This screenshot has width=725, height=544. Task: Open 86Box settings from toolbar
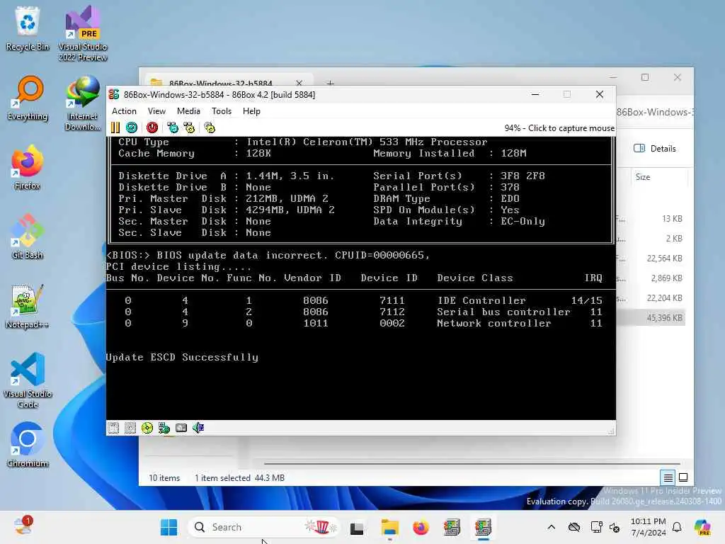coord(210,127)
